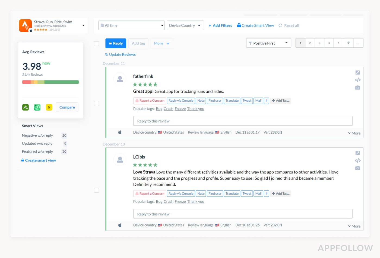This screenshot has width=380, height=258.
Task: Click LCIbis's avatar icon
Action: (120, 160)
